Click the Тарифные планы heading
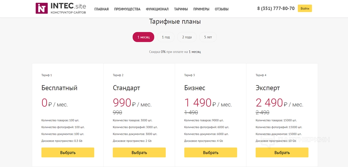The image size is (348, 167). 175,22
